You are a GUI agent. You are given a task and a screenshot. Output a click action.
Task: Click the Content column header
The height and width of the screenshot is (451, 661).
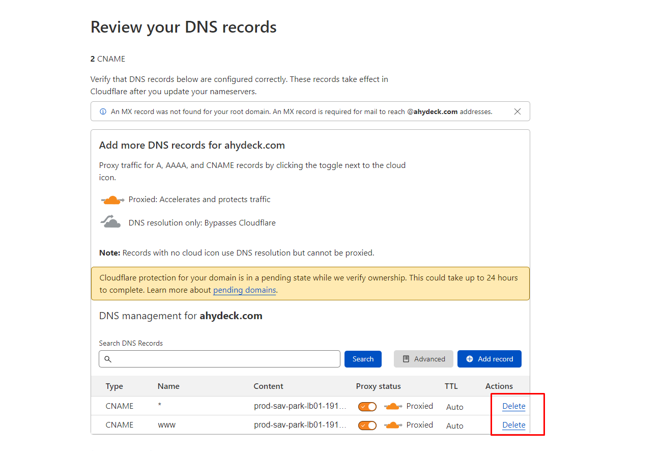click(268, 386)
